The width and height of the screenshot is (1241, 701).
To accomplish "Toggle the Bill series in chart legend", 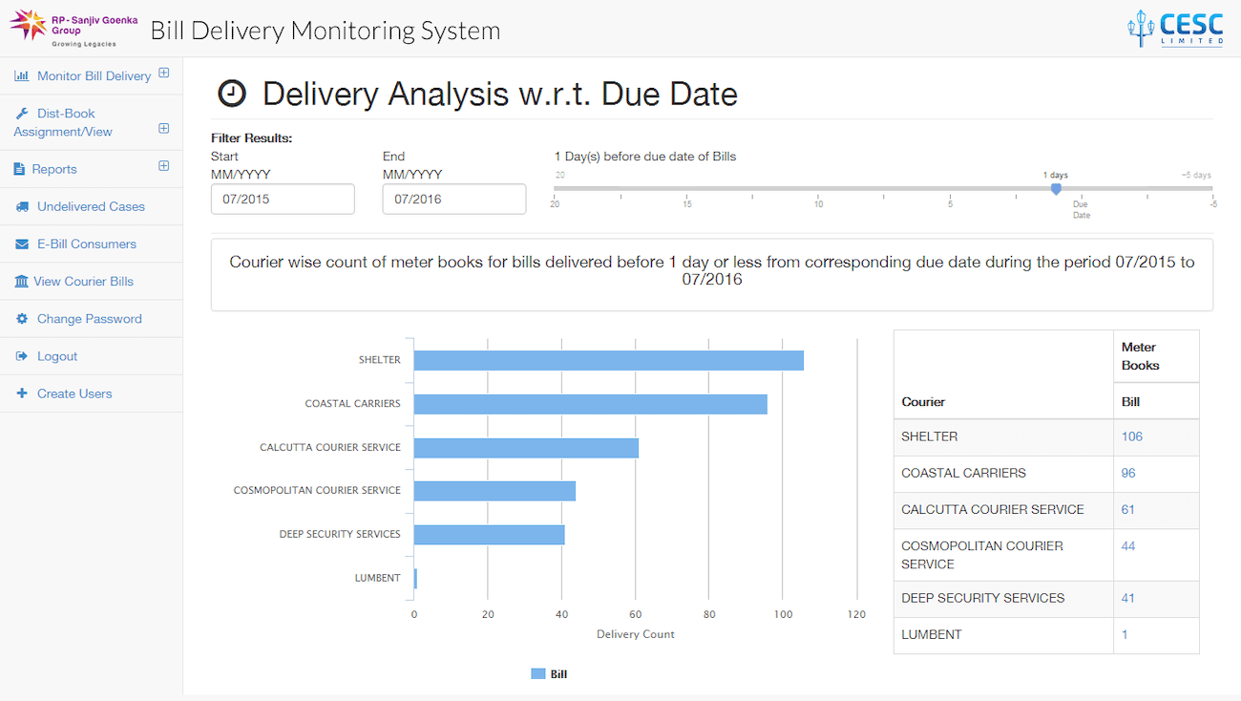I will coord(549,674).
